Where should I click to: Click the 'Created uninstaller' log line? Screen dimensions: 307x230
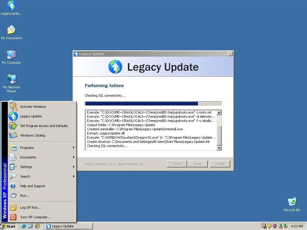(135, 129)
